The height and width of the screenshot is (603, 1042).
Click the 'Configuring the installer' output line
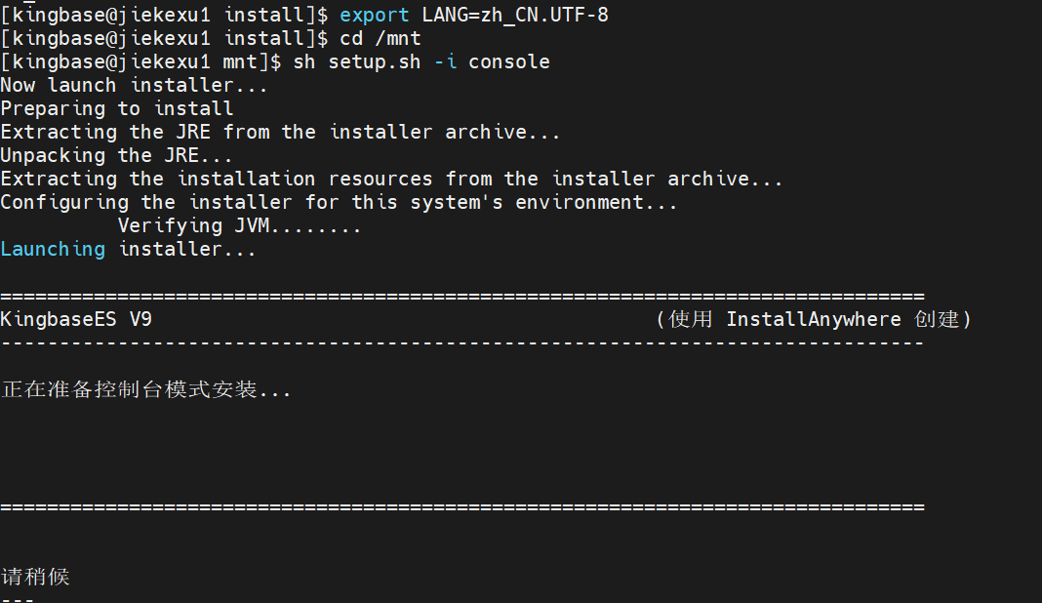tap(339, 202)
